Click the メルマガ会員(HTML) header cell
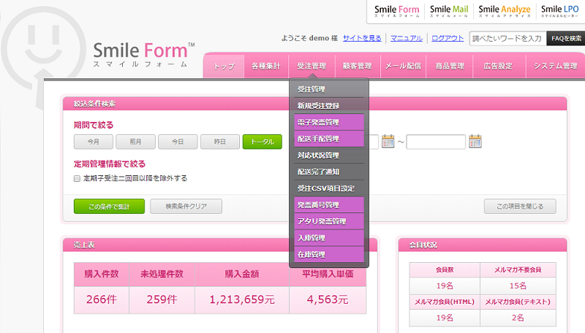585x333 pixels. (x=445, y=302)
